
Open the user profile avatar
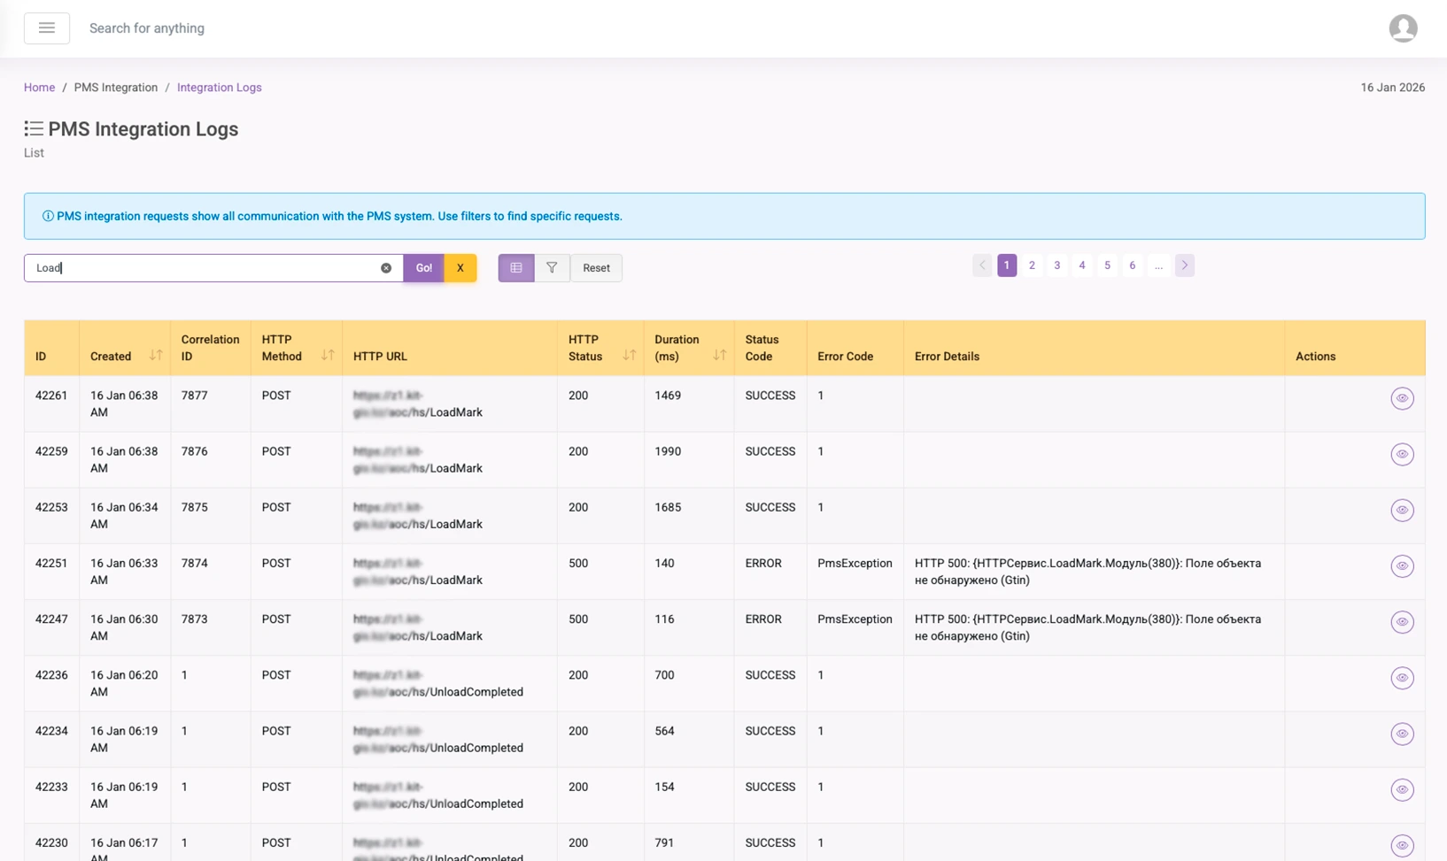[x=1403, y=28]
